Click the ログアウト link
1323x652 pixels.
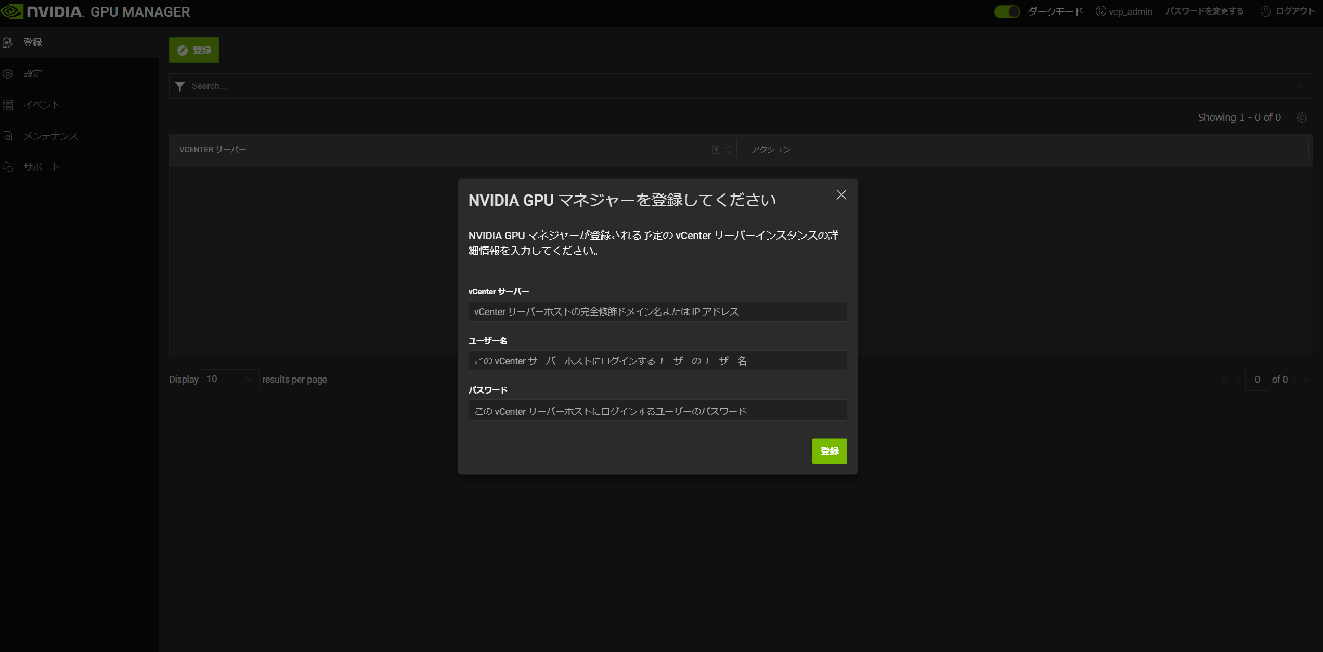[x=1288, y=11]
